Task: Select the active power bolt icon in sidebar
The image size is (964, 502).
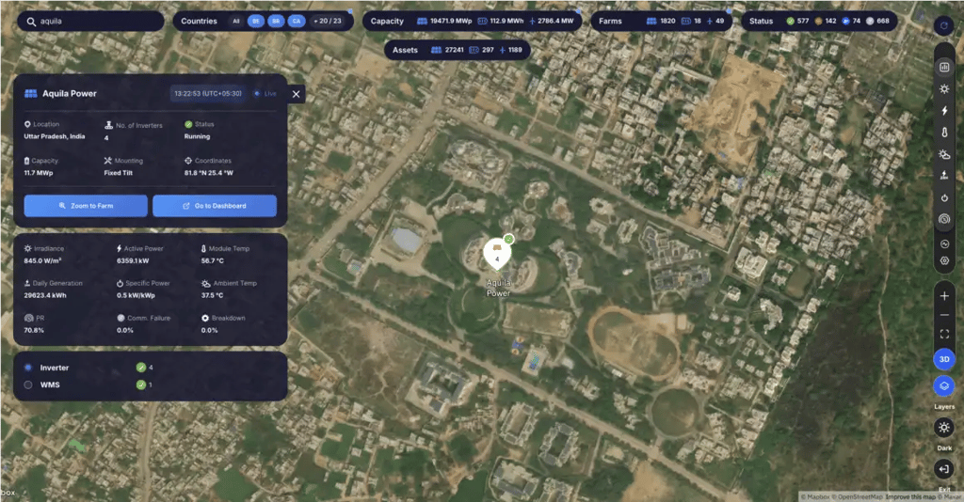Action: tap(944, 111)
